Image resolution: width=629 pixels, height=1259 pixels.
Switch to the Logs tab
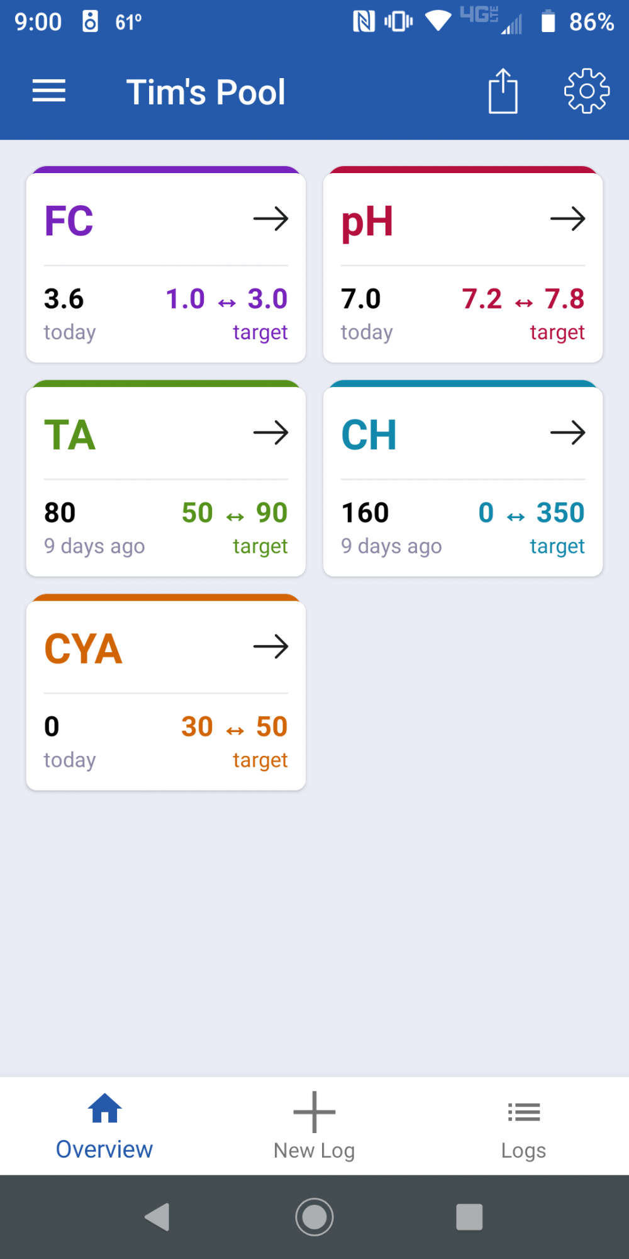coord(524,1126)
